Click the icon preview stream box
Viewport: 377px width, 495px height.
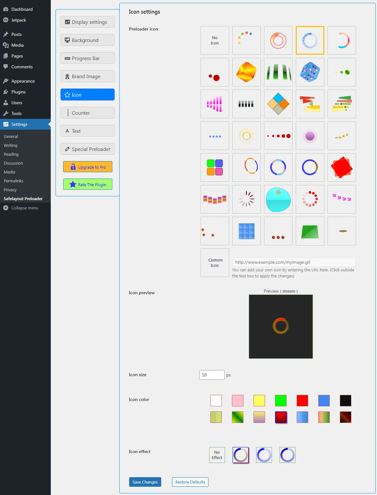point(281,327)
